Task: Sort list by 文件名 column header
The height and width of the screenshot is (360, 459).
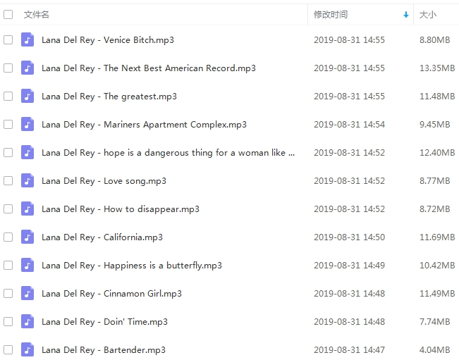Action: pos(37,14)
